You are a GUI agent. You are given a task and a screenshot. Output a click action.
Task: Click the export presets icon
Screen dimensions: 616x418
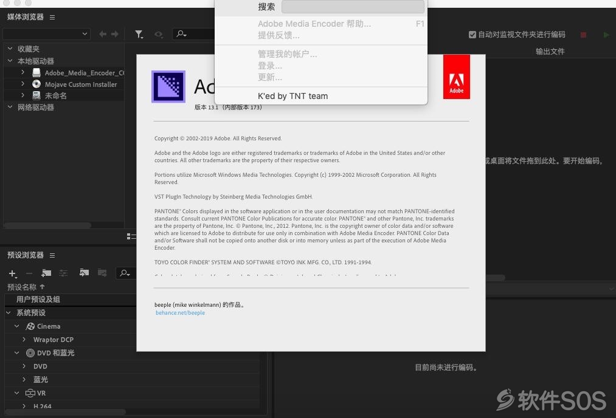(102, 273)
